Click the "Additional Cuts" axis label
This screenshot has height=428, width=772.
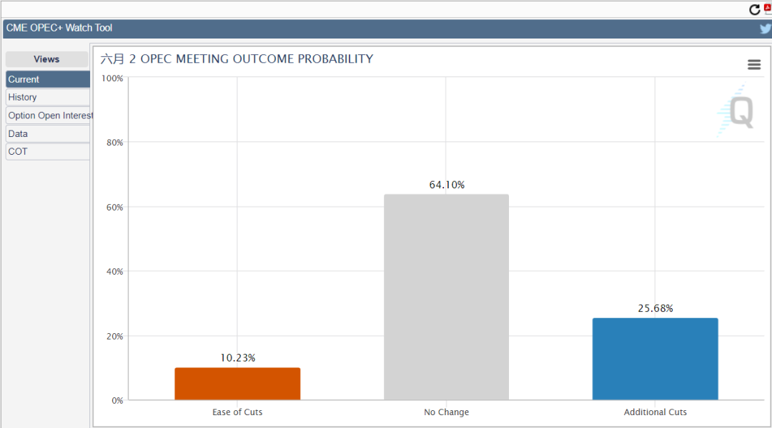point(655,412)
